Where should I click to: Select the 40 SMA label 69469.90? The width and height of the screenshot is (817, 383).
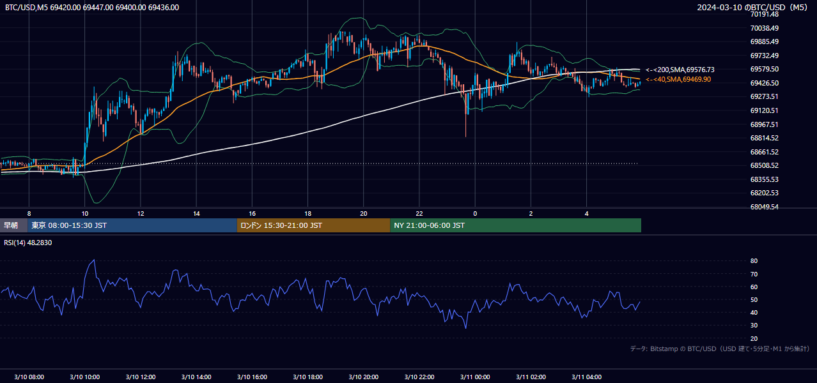coord(678,79)
